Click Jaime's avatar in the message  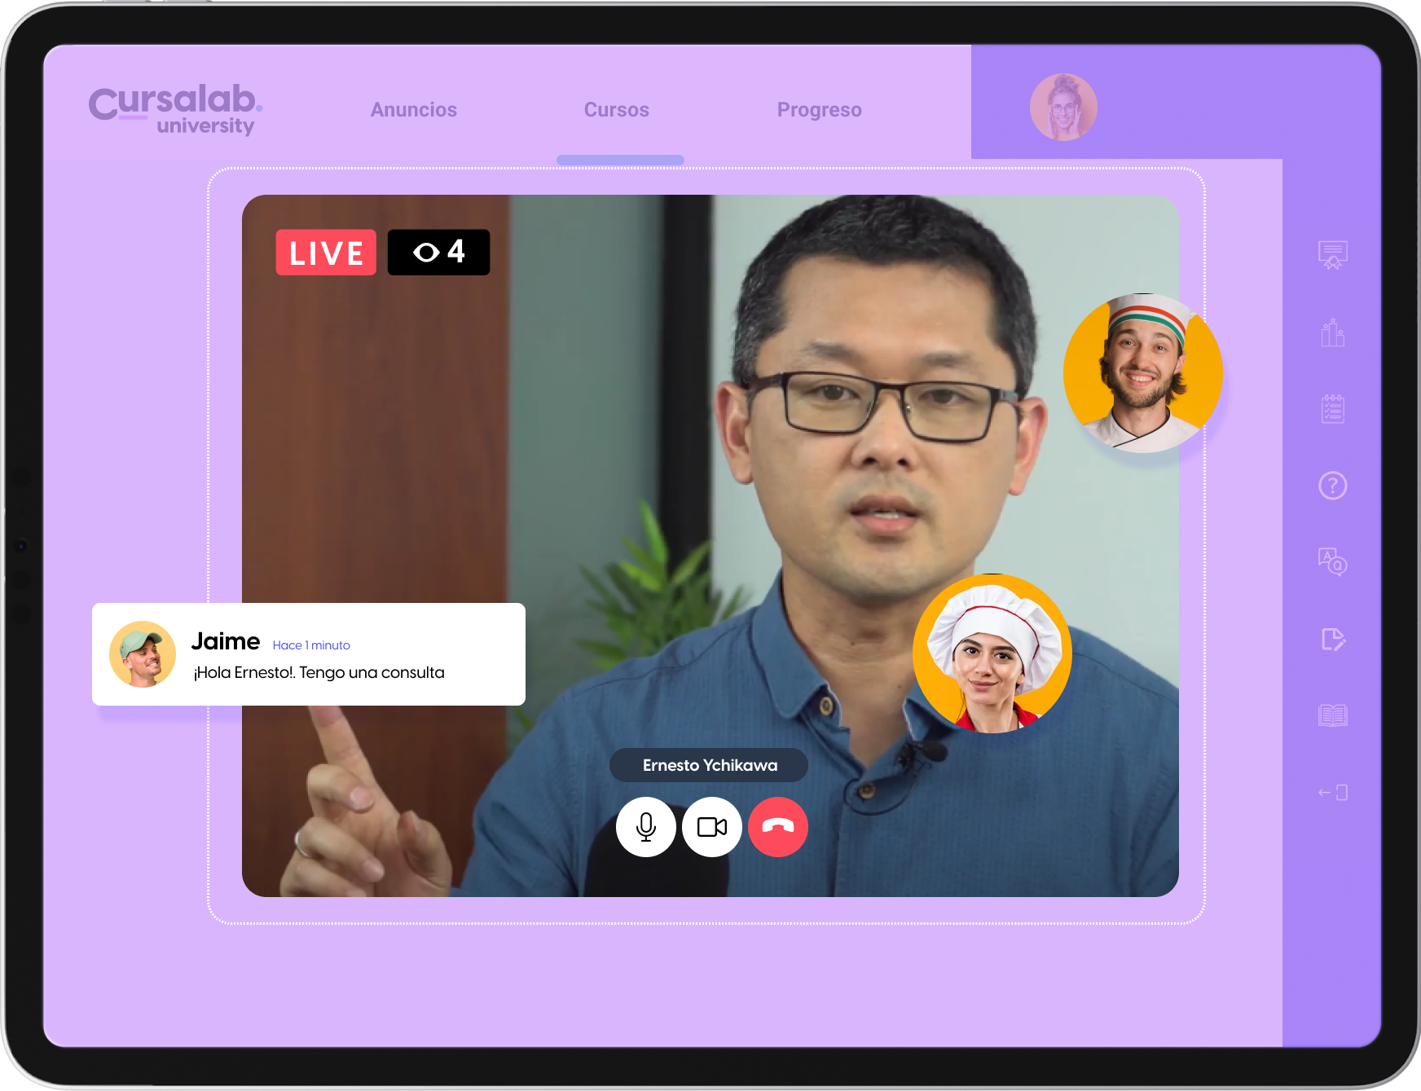click(x=143, y=654)
